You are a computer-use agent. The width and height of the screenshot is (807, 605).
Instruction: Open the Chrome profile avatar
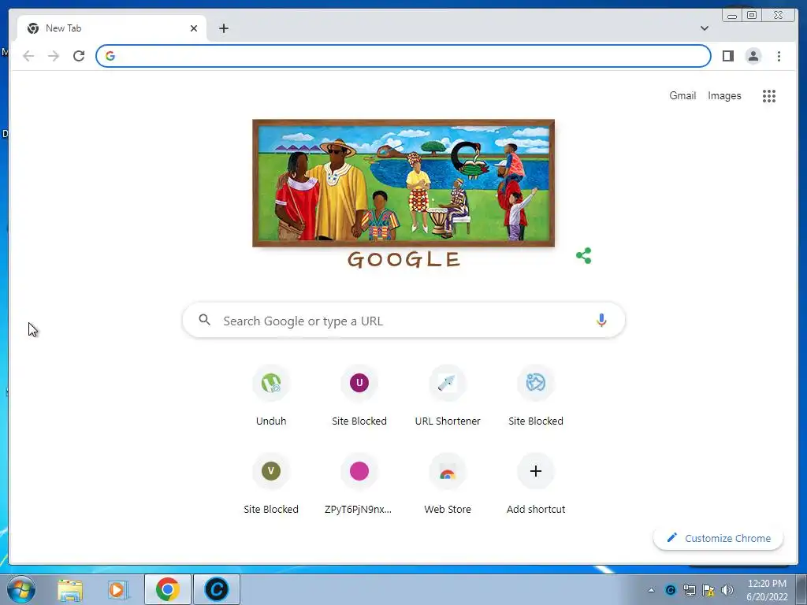point(753,56)
